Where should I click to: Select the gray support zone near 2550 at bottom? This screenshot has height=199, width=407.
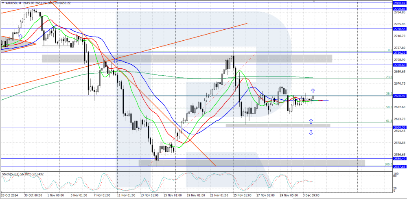252,163
